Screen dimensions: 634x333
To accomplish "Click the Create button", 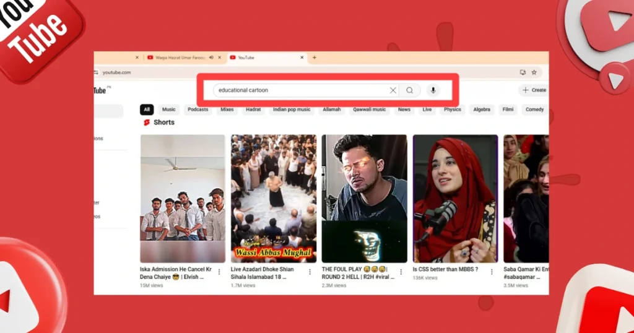I will [x=534, y=90].
